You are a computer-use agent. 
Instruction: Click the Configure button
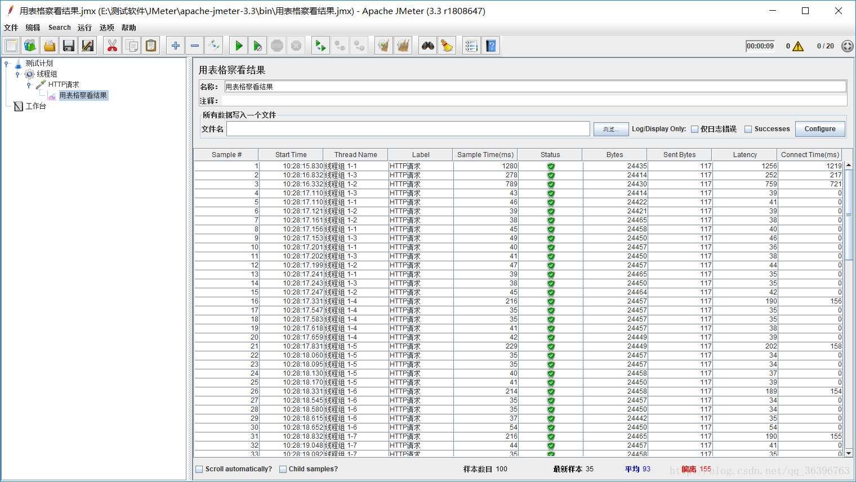(x=820, y=129)
